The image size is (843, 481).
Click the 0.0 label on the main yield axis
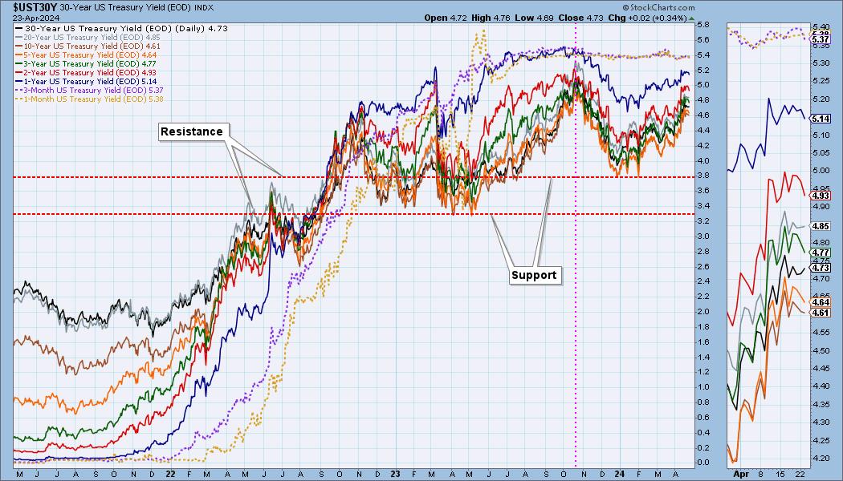coord(702,463)
